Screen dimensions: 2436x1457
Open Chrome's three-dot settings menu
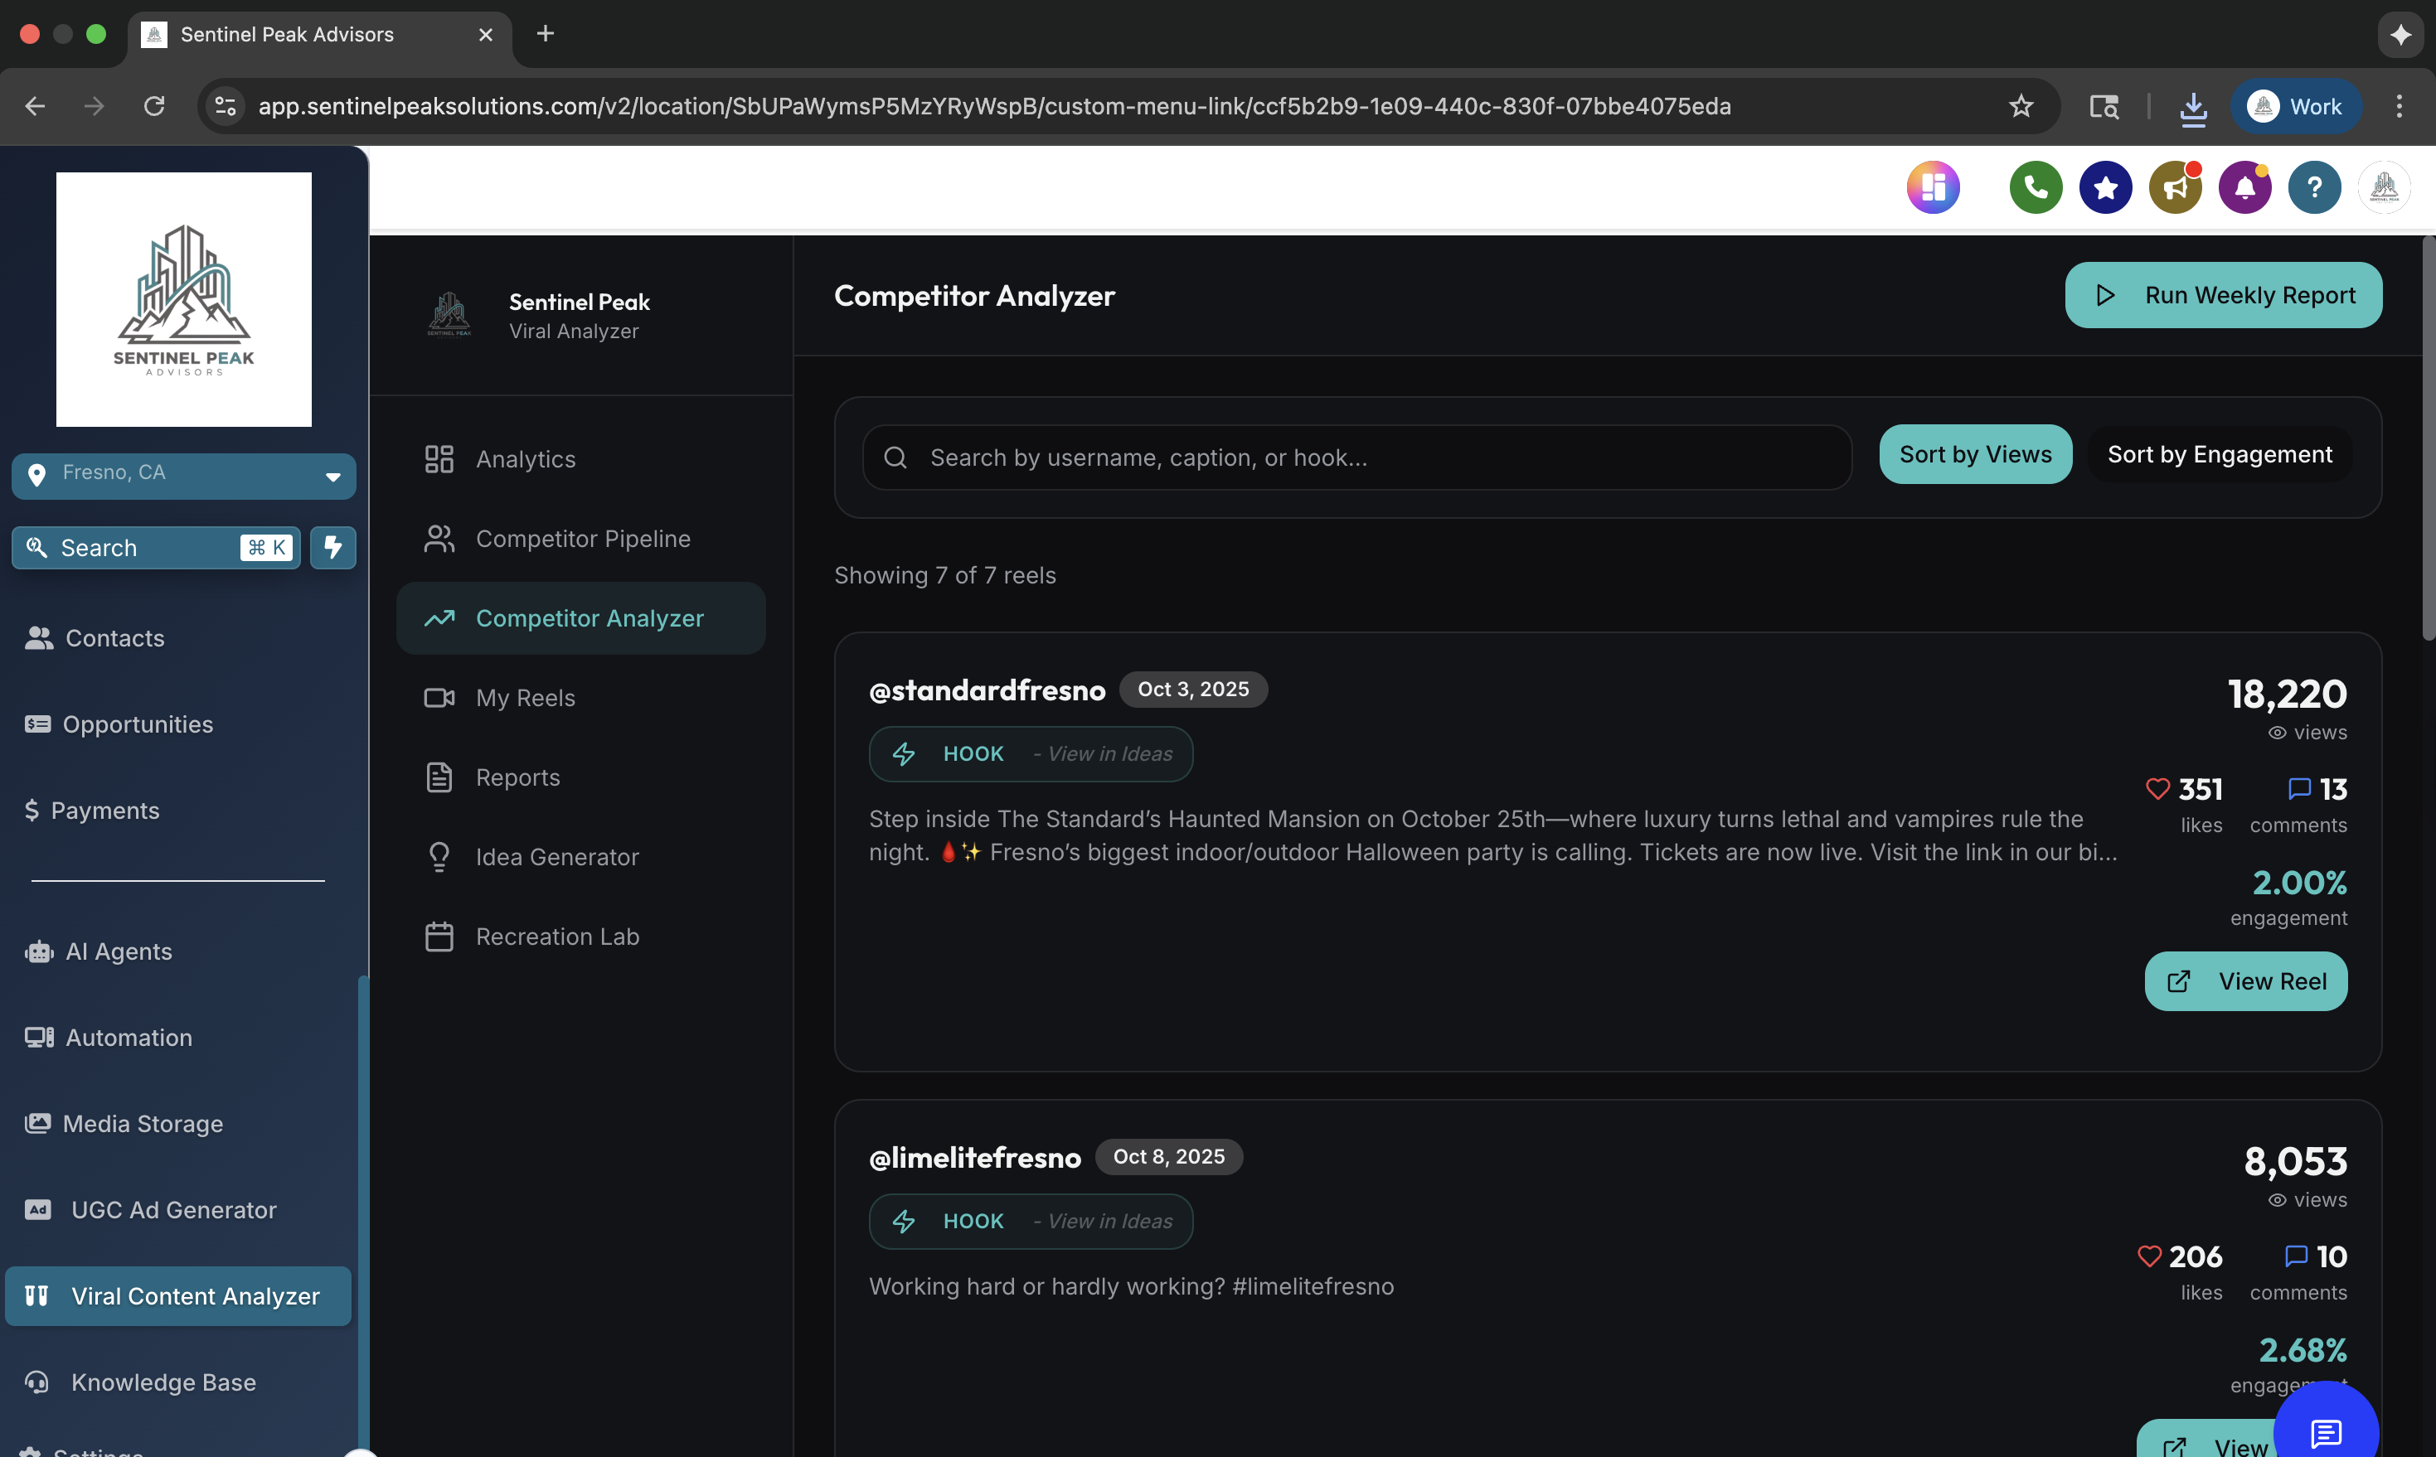pyautogui.click(x=2399, y=106)
